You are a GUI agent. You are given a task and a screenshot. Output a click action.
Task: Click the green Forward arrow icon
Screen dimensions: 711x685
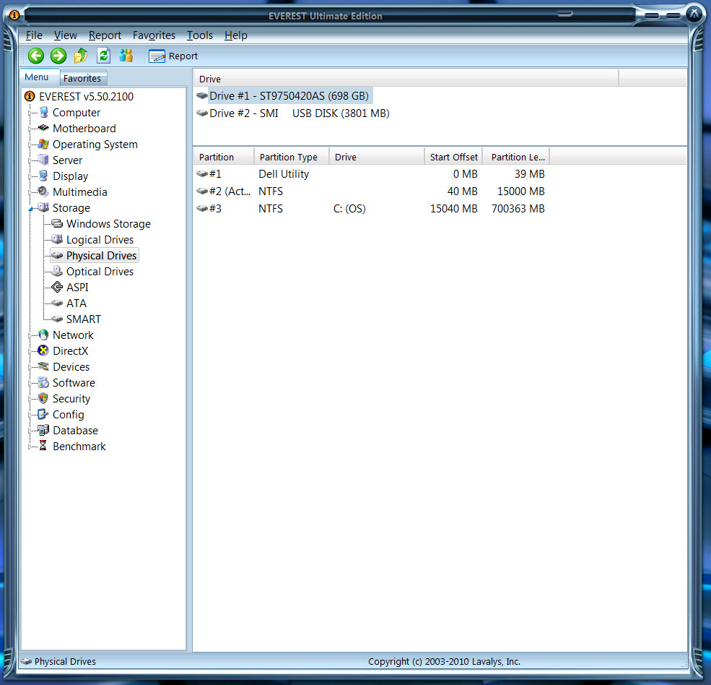pyautogui.click(x=58, y=56)
